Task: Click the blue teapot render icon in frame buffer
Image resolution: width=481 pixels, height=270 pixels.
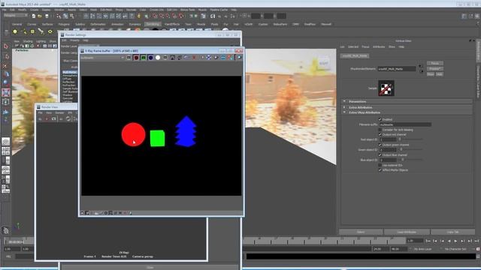Action: [x=239, y=58]
